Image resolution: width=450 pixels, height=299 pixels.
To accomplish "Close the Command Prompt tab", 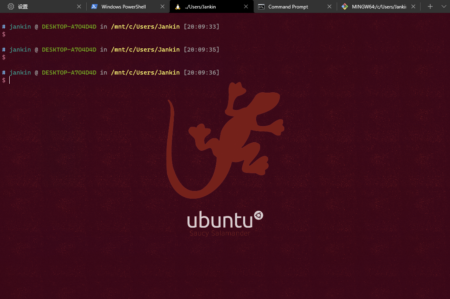I will (329, 6).
